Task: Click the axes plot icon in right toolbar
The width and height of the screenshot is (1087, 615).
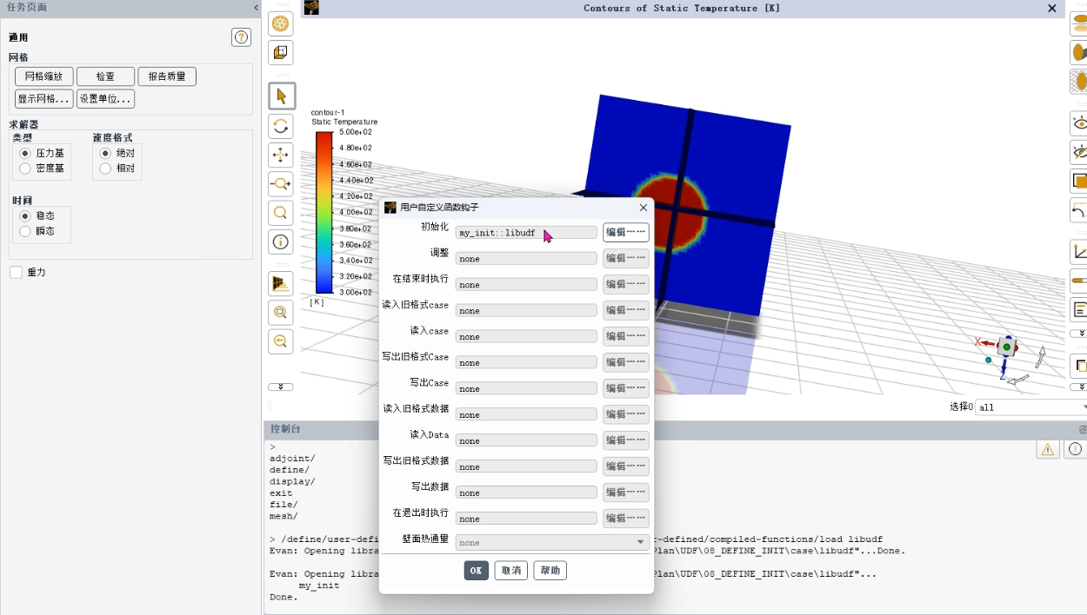Action: click(1079, 252)
